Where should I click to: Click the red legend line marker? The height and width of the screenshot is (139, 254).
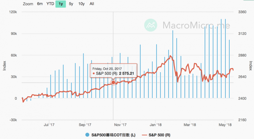[144, 135]
